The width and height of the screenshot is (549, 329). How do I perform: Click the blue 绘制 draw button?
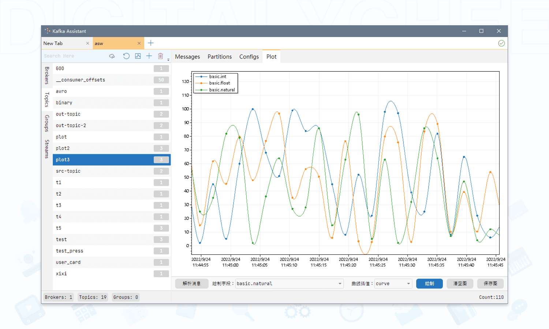[x=429, y=284]
